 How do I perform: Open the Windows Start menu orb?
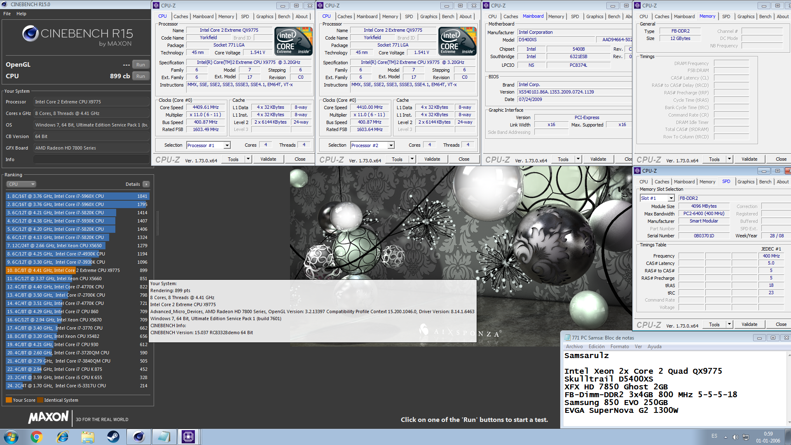(x=11, y=437)
